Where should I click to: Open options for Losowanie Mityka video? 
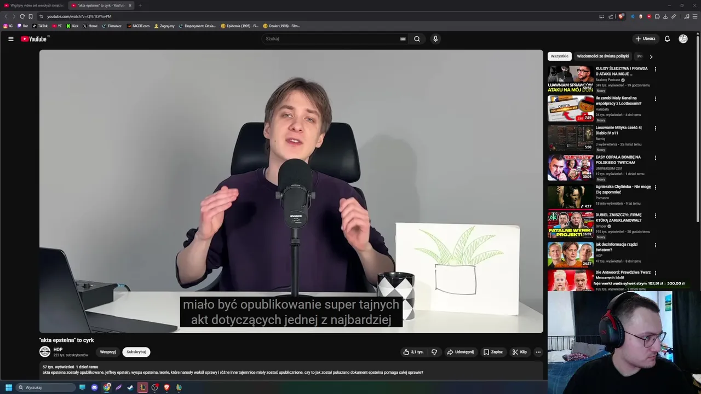click(656, 128)
